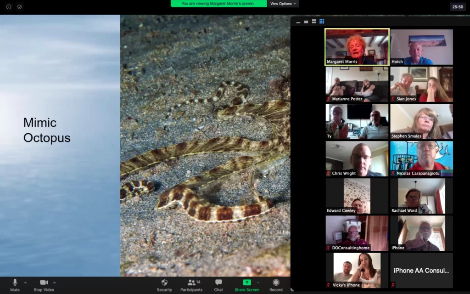Click the mimic octopus photo on the slide

205,146
